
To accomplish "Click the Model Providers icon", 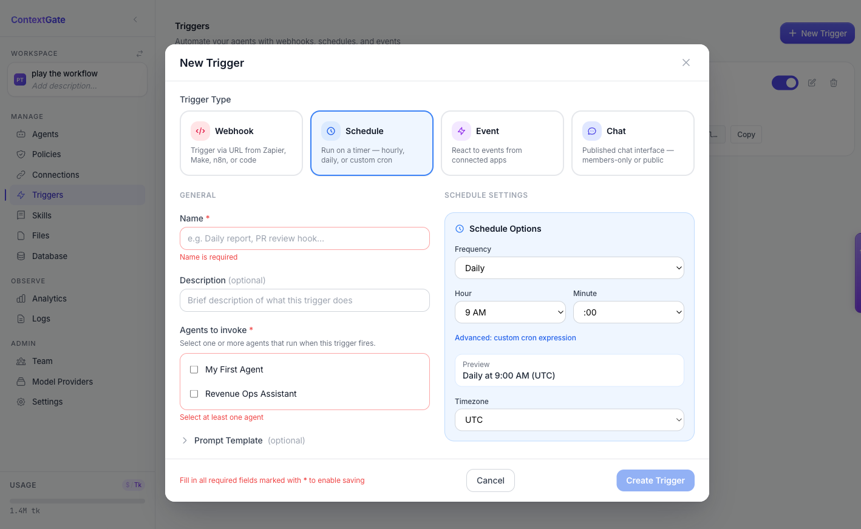I will [x=21, y=382].
